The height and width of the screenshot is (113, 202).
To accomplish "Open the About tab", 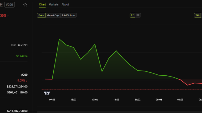I will point(65,4).
